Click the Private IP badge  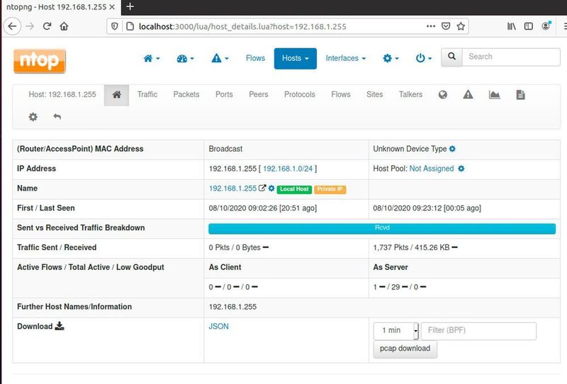tap(330, 189)
